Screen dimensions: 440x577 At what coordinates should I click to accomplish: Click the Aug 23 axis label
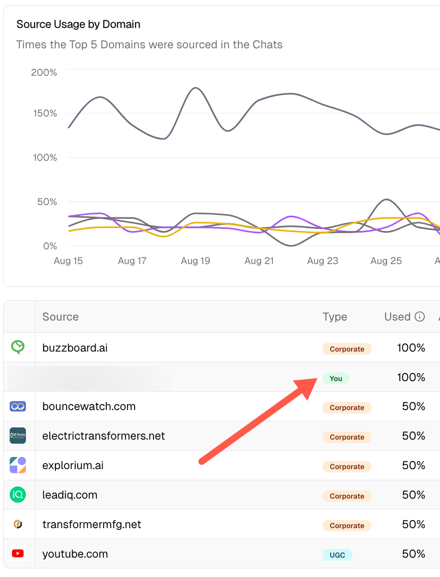tap(322, 261)
